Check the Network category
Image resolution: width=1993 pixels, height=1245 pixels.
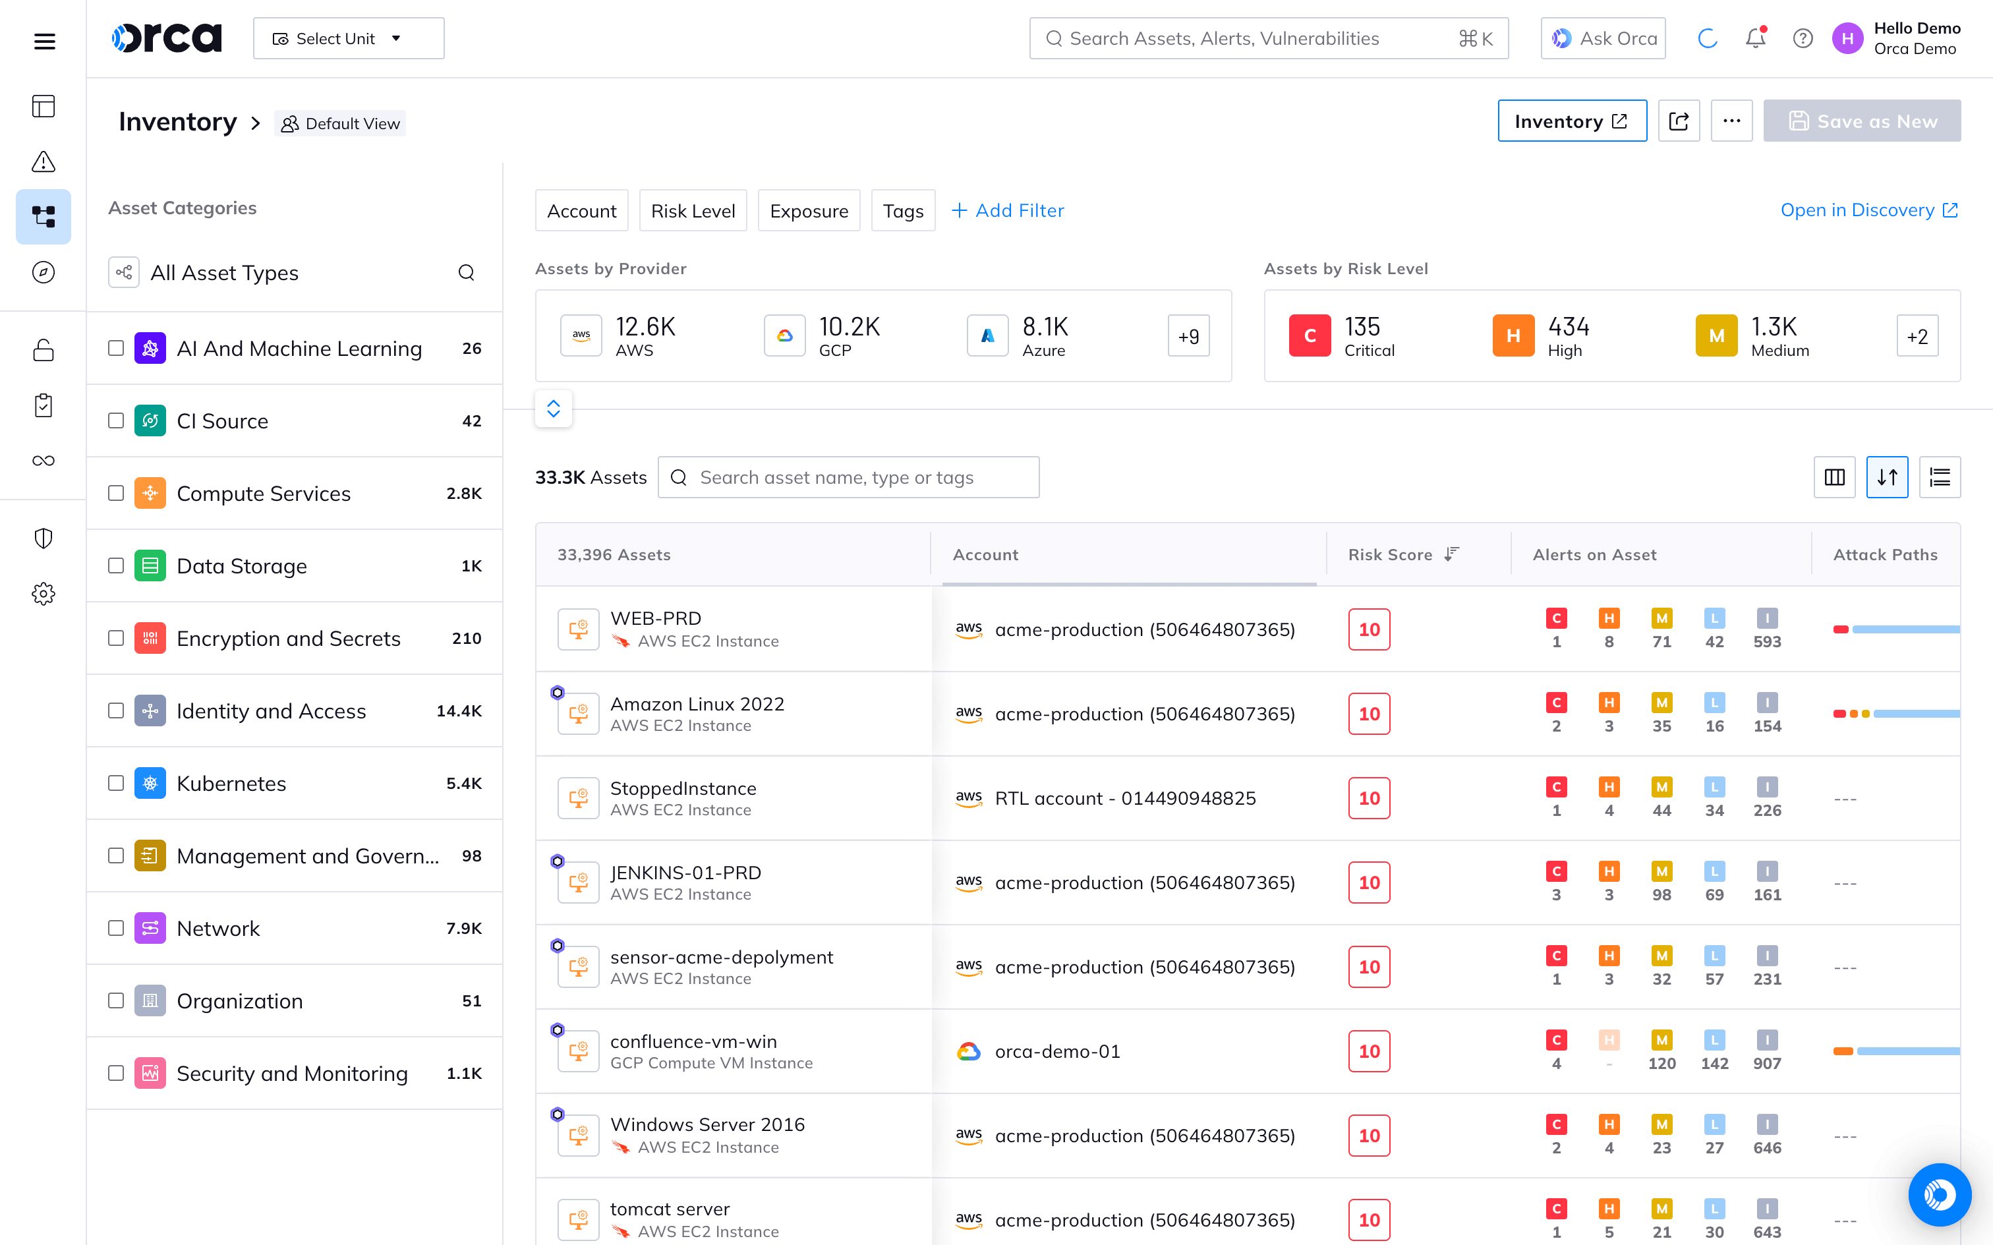tap(116, 928)
